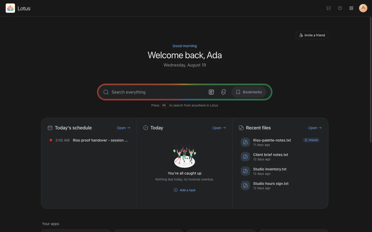Click file icon of Studio inventory.txt
372x232 pixels.
click(245, 171)
